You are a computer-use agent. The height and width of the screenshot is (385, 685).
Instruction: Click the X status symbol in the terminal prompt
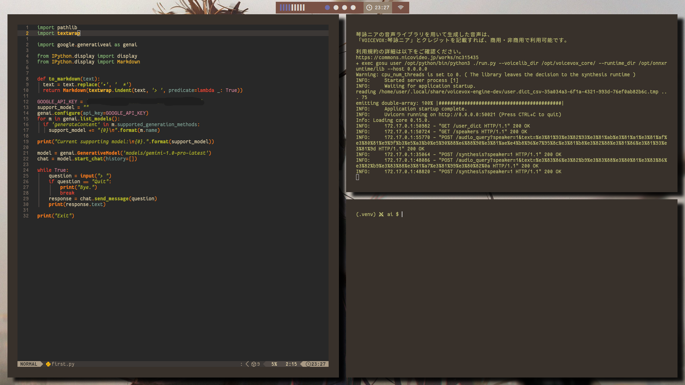pos(382,214)
